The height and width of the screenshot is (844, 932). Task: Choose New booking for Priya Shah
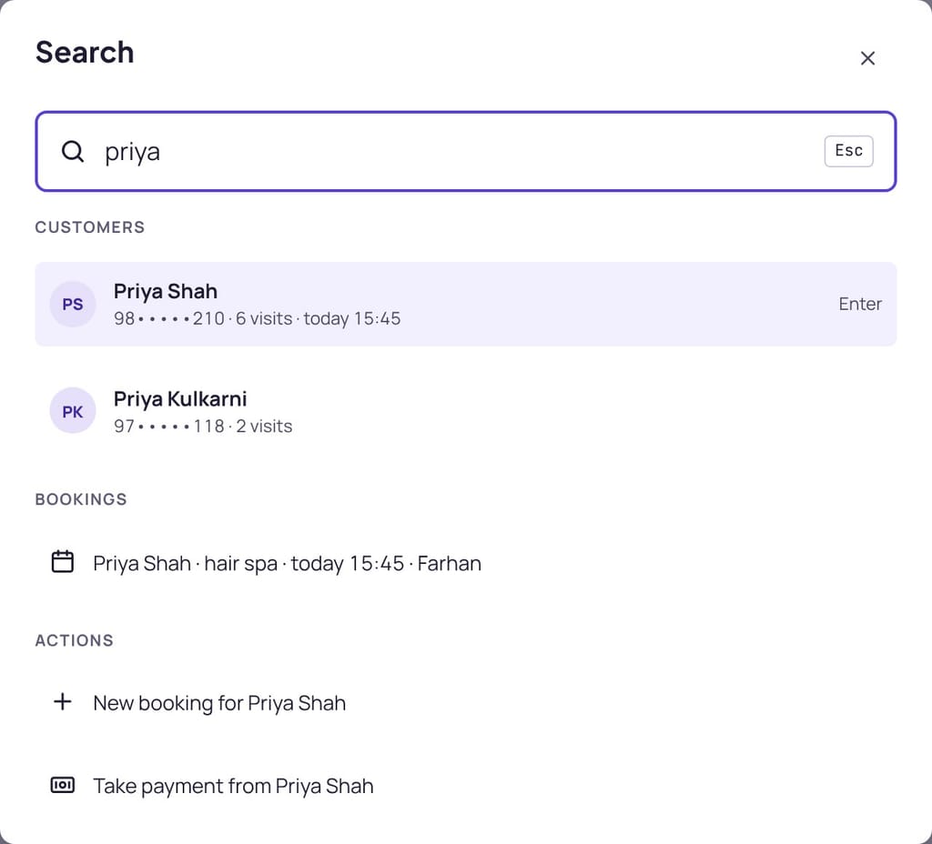point(465,703)
